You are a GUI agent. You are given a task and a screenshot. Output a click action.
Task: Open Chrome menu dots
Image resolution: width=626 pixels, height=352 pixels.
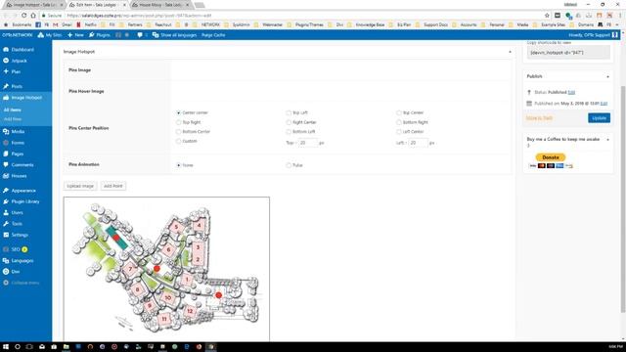click(x=621, y=16)
